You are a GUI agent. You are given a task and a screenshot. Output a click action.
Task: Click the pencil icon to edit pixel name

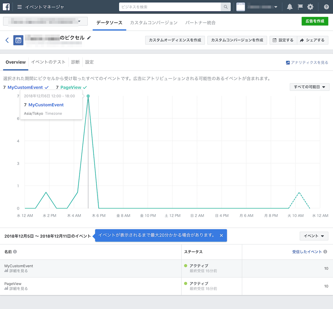click(x=89, y=38)
